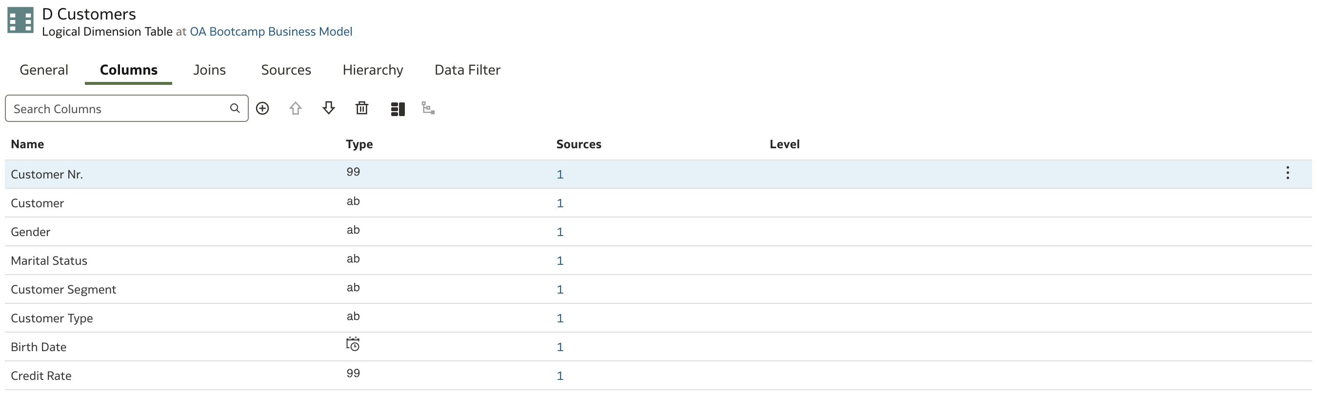Open the detail view panel icon
The image size is (1317, 396).
coord(398,109)
